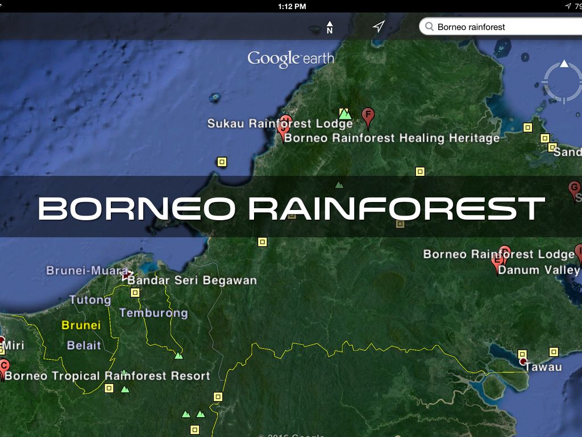Open Borneo Rainforest Healing Heritage result label
Screen dimensions: 582x437
392,138
